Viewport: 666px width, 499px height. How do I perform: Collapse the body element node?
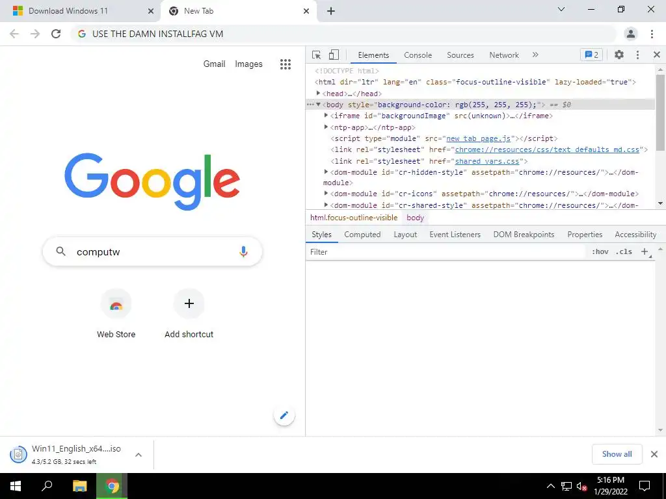(x=318, y=105)
